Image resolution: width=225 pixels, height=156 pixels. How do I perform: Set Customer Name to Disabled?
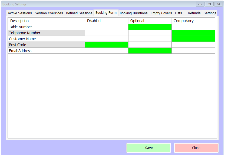point(107,39)
